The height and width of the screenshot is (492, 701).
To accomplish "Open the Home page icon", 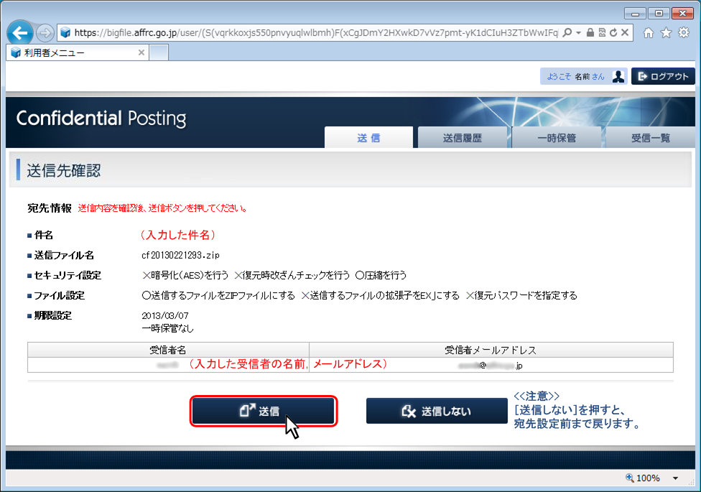I will [649, 33].
